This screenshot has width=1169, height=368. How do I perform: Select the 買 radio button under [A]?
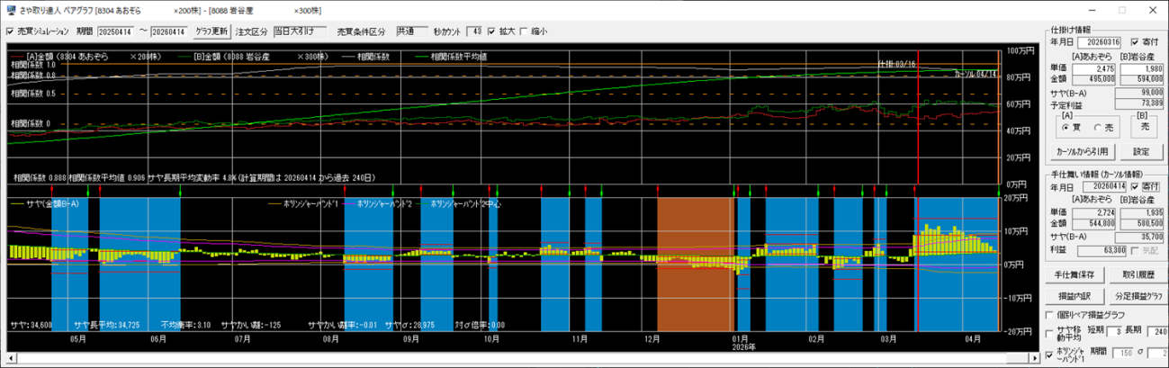pos(1064,128)
